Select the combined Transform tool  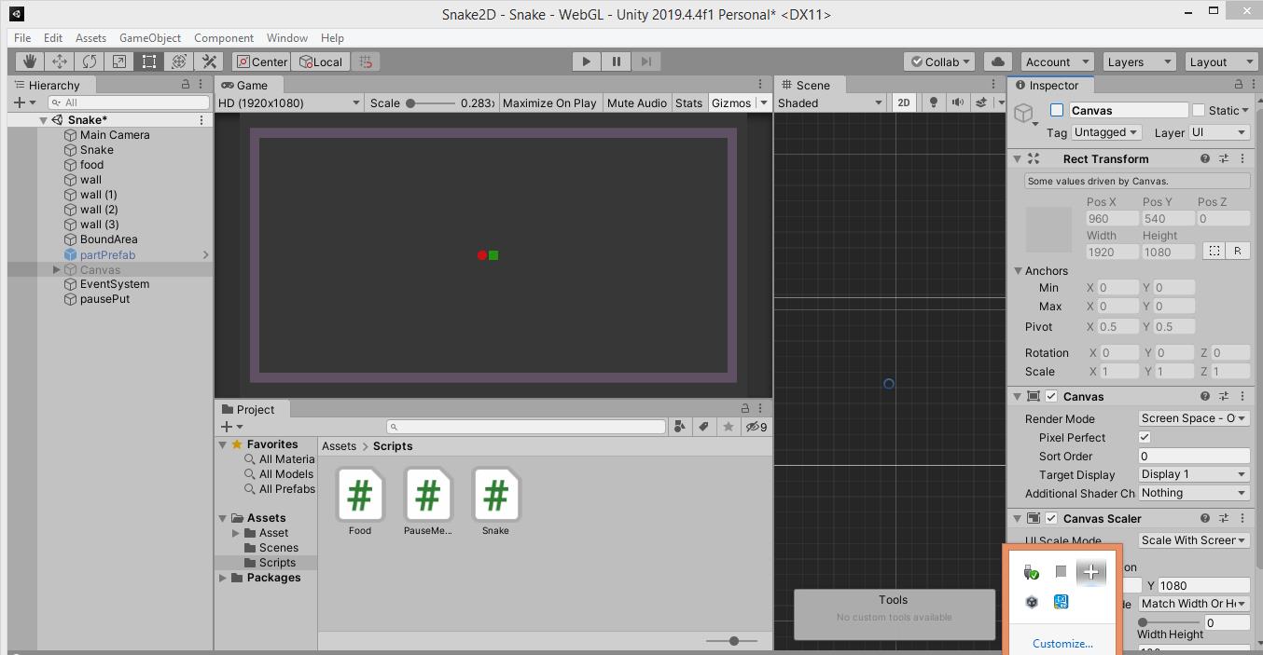(179, 61)
